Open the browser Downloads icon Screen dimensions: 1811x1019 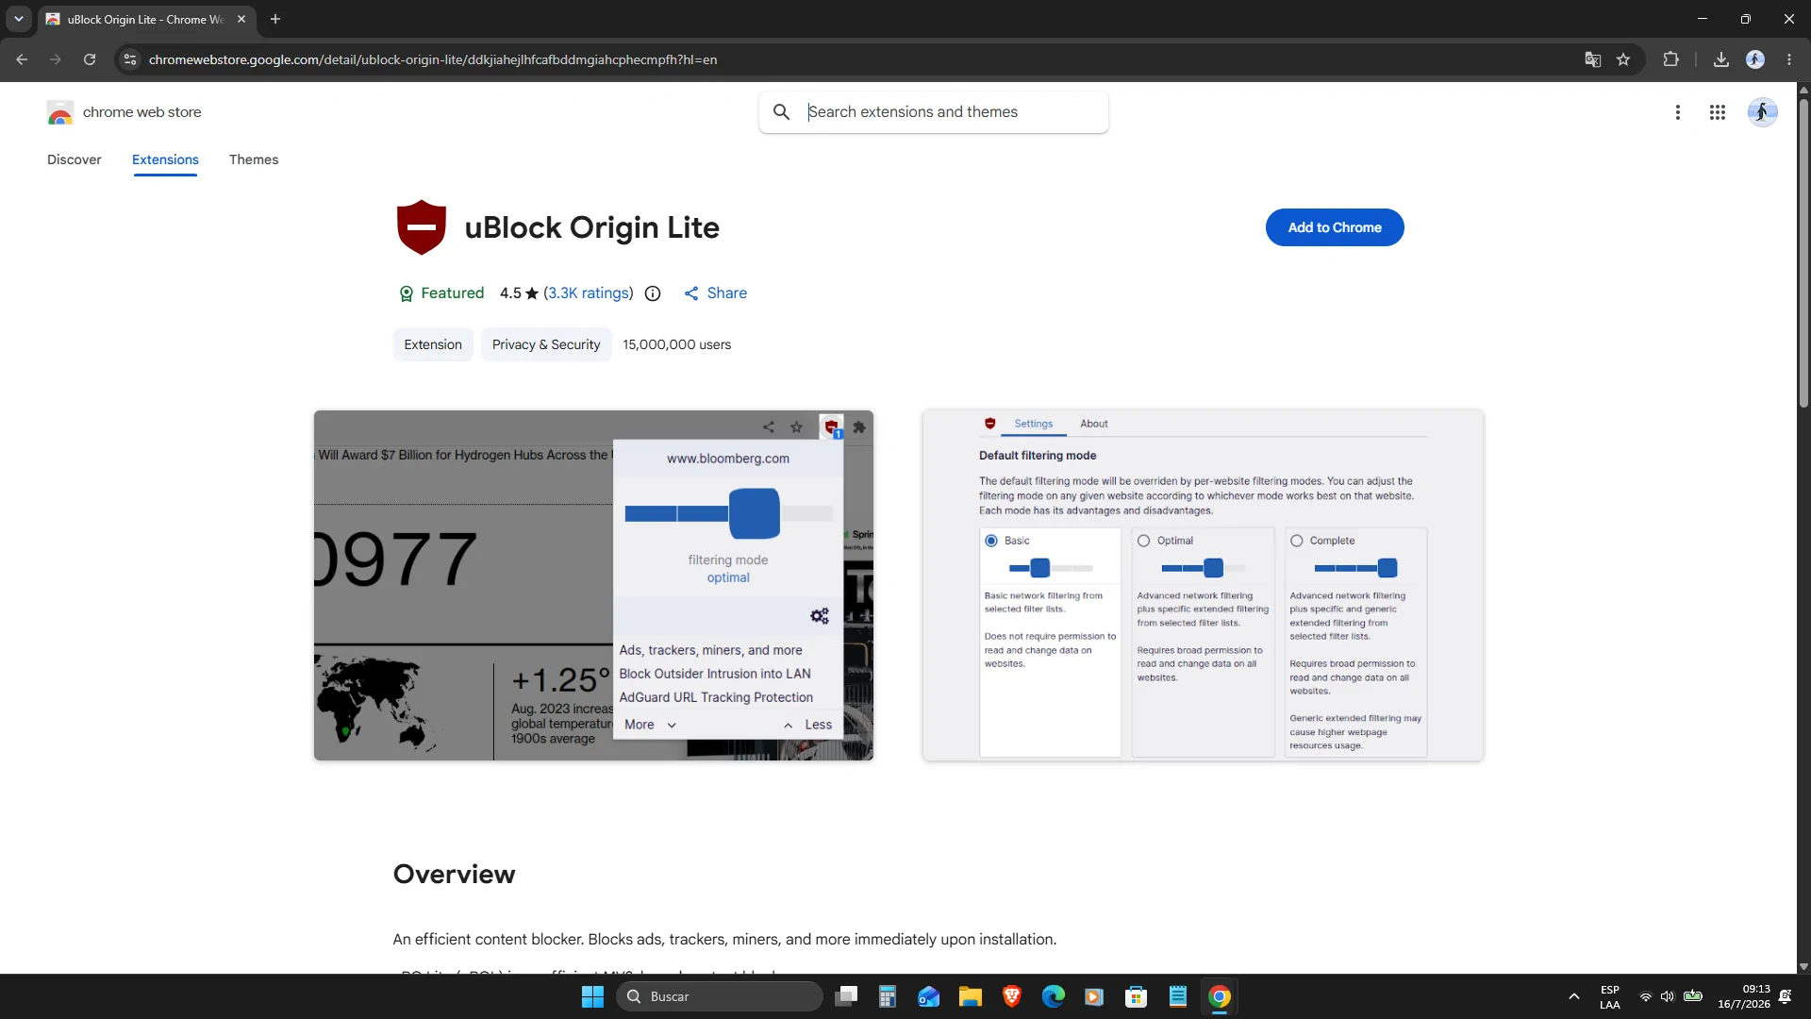pos(1721,59)
